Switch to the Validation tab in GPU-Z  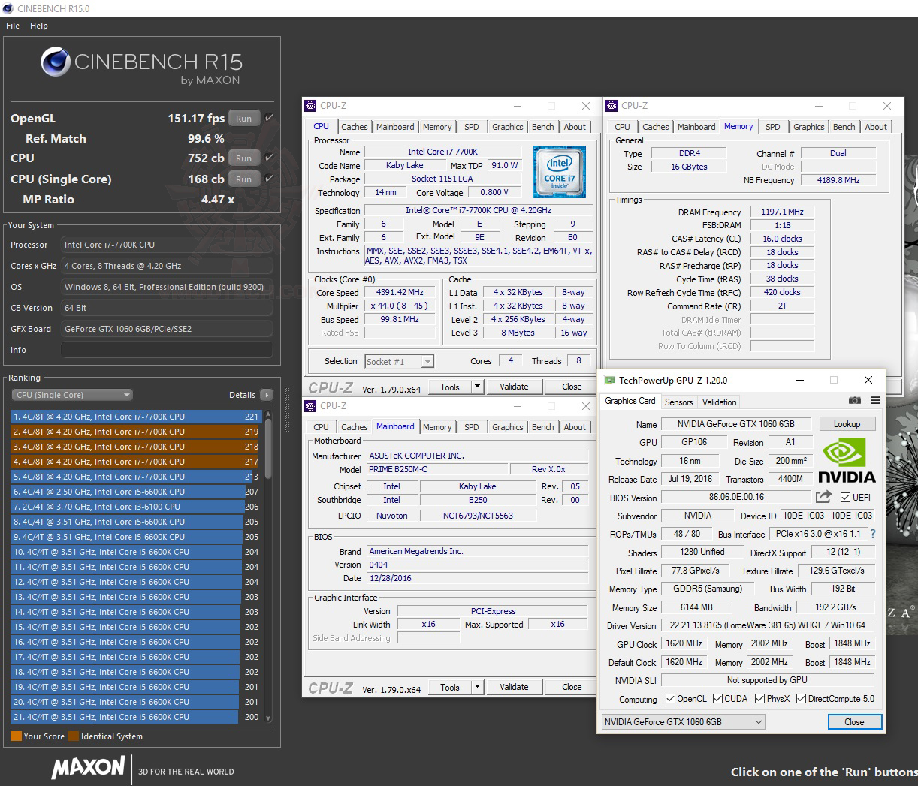(x=720, y=402)
